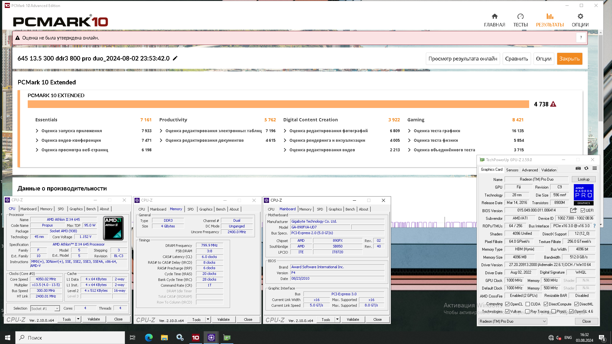The height and width of the screenshot is (344, 612).
Task: Open the Radeon Pro Duo GPU selector dropdown
Action: click(513, 321)
